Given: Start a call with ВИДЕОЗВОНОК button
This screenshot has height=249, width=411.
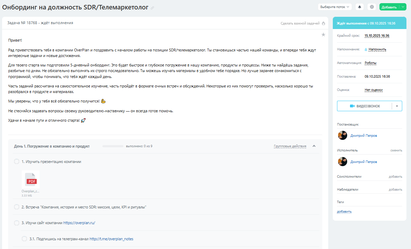Looking at the screenshot, I should pos(365,106).
